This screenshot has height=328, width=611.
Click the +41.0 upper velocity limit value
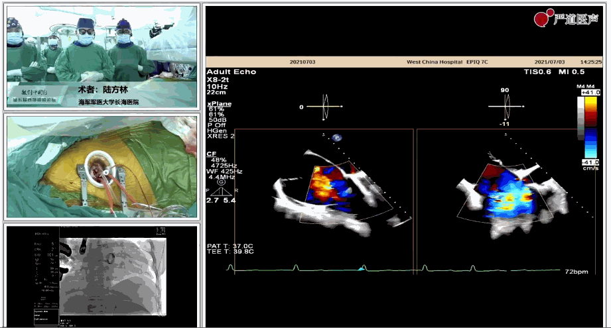point(590,93)
